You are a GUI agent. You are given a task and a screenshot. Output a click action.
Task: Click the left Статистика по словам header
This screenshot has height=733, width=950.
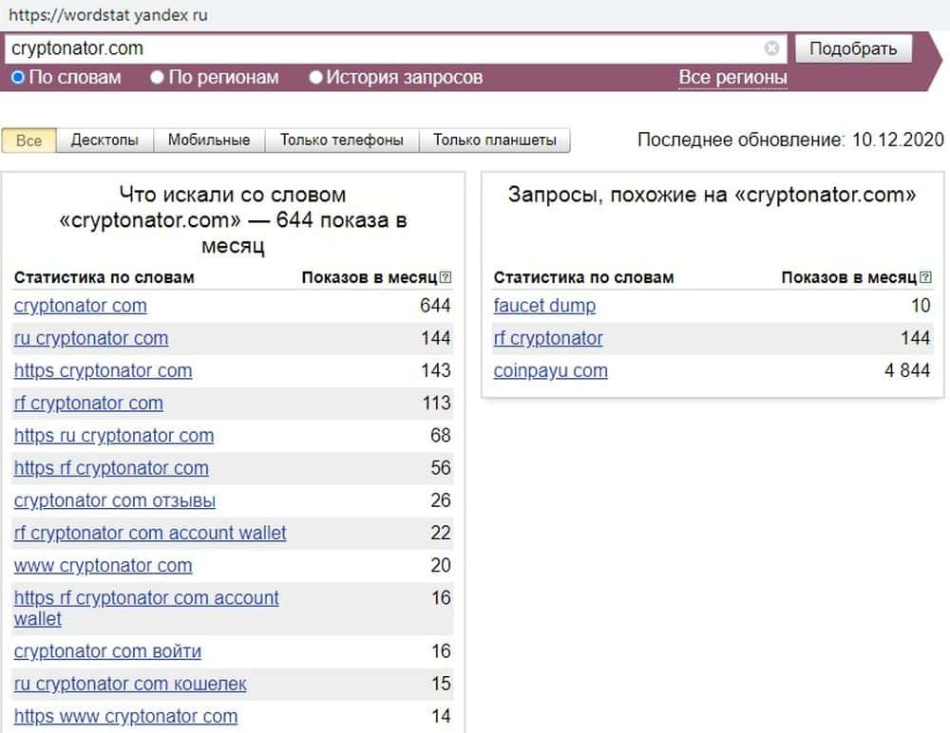[104, 277]
